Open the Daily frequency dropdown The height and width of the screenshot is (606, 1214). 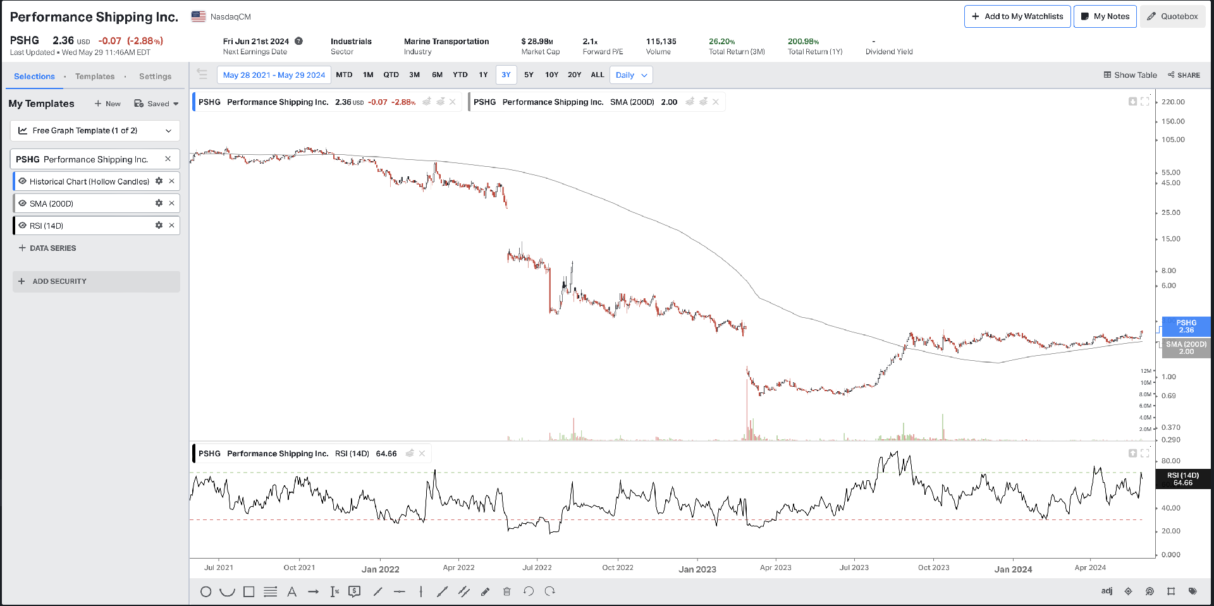(x=631, y=75)
